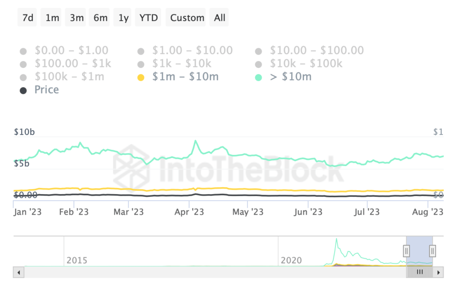Click the left scrollbar arrow

pos(19,272)
